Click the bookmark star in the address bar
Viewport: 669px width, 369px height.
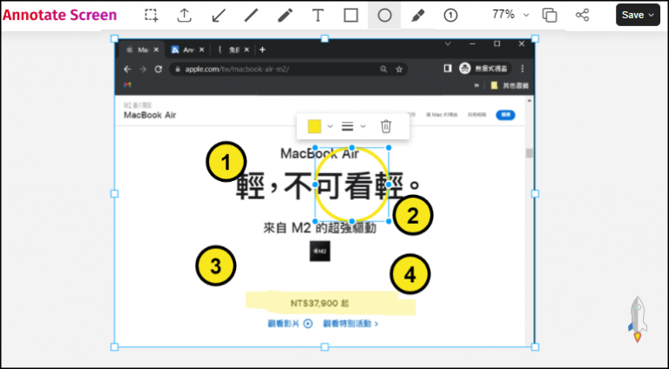(399, 69)
